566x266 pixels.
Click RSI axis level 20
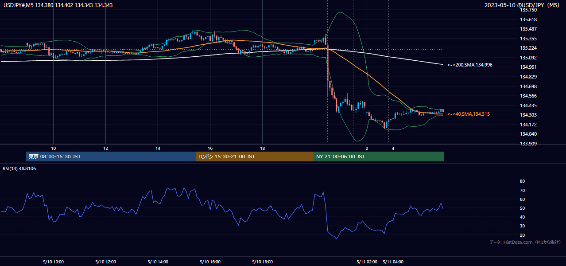(522, 235)
